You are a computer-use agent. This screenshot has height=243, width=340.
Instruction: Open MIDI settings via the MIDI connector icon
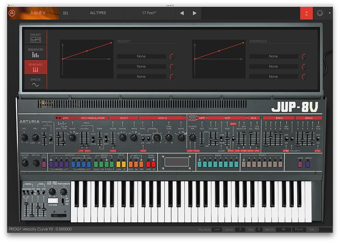tap(320, 13)
